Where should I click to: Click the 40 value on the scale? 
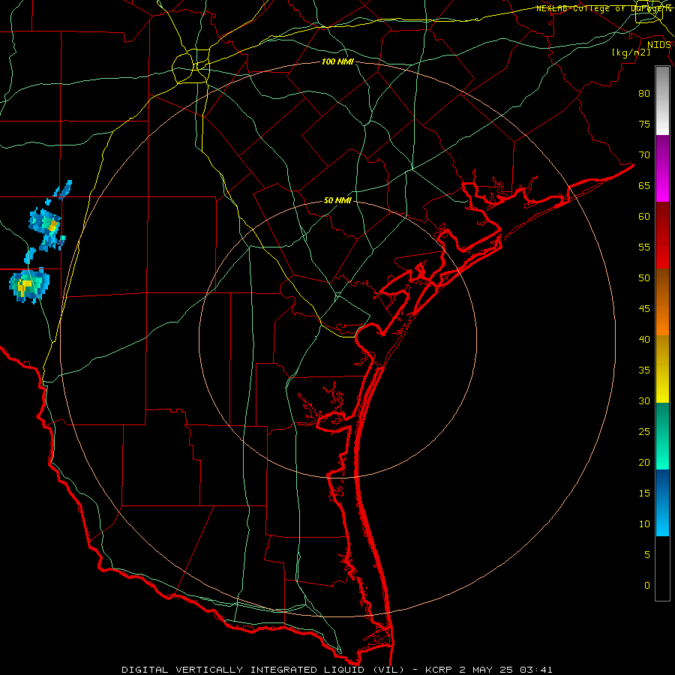[x=644, y=339]
